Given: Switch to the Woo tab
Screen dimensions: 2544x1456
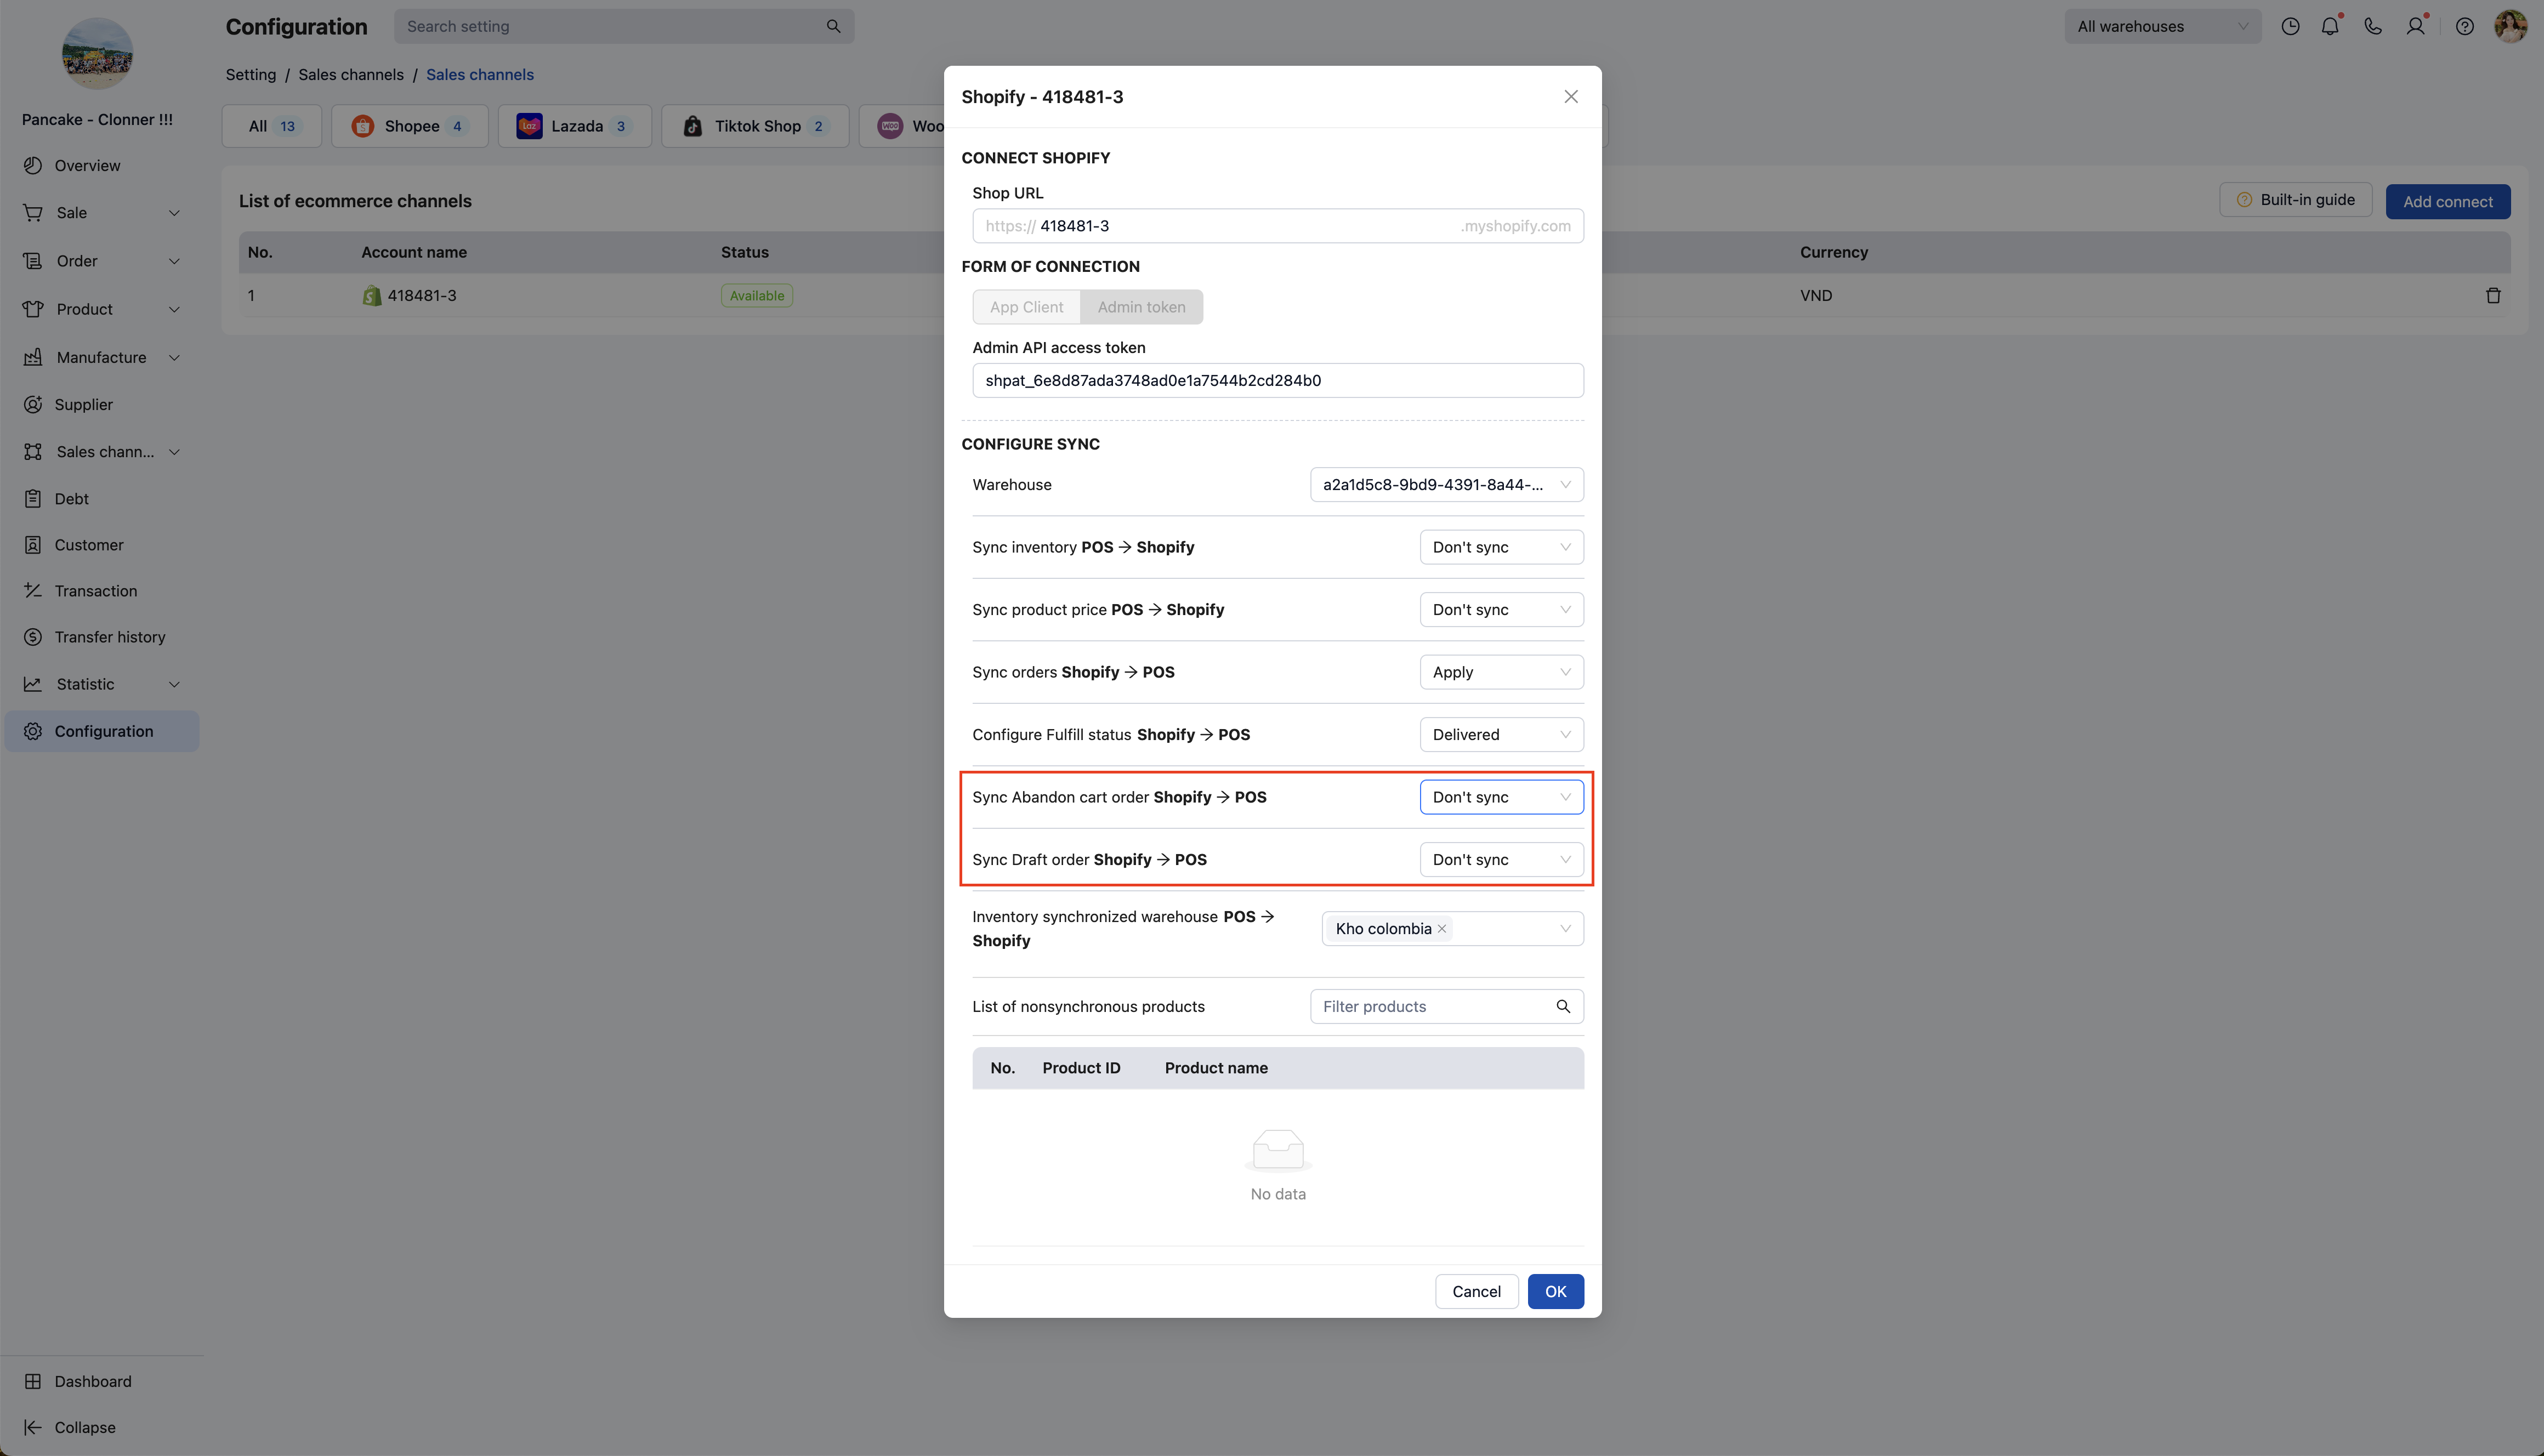Looking at the screenshot, I should [x=903, y=126].
